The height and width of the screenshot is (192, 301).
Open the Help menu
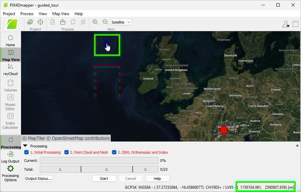79,14
